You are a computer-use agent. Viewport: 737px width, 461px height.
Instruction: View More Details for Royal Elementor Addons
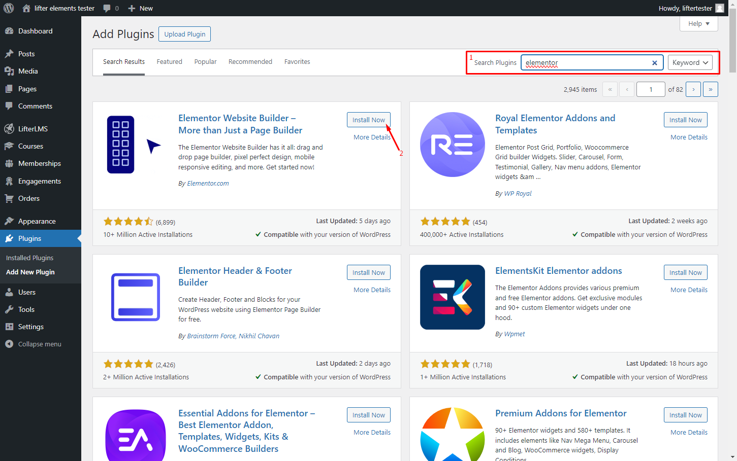click(x=689, y=137)
